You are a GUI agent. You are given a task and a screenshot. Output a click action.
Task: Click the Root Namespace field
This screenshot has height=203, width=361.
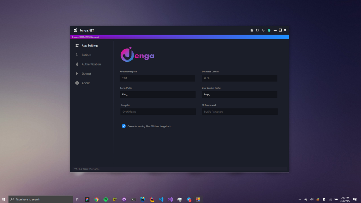coord(157,78)
